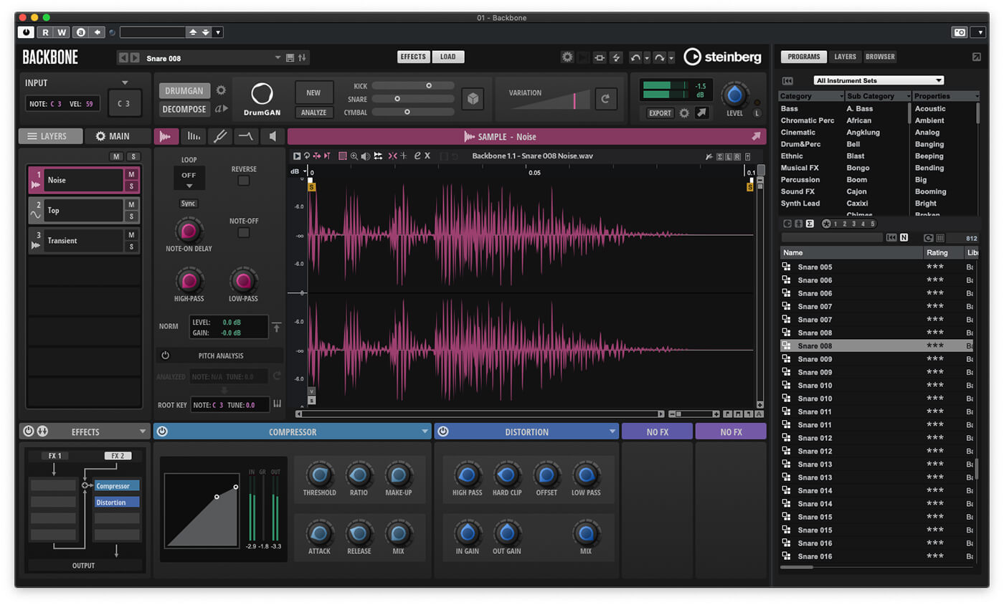Open the Compressor effect type dropdown

425,432
